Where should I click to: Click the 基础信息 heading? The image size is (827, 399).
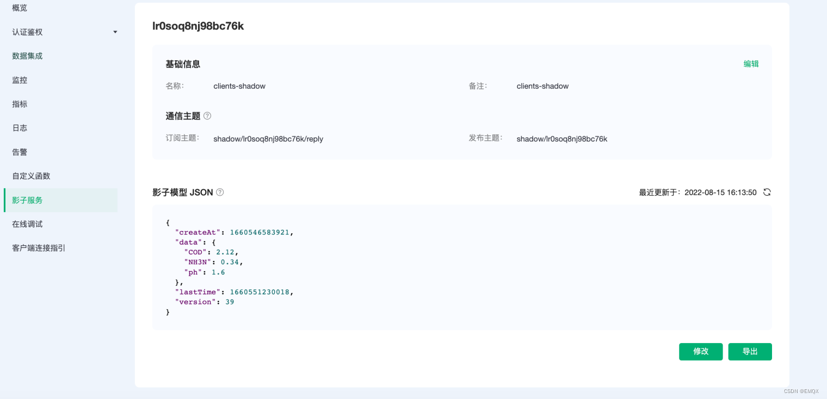point(183,64)
